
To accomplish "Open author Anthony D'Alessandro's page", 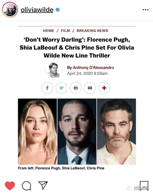I will click(x=93, y=68).
